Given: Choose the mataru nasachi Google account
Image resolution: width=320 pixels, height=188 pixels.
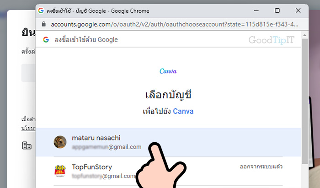Looking at the screenshot, I should (168, 142).
